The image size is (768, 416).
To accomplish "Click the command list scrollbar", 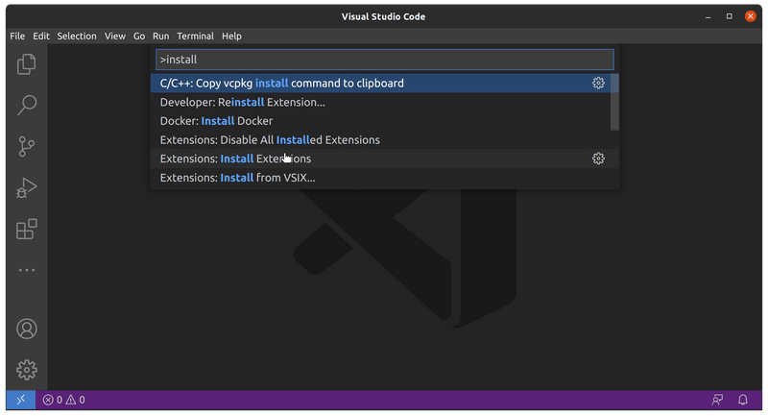I will [614, 102].
